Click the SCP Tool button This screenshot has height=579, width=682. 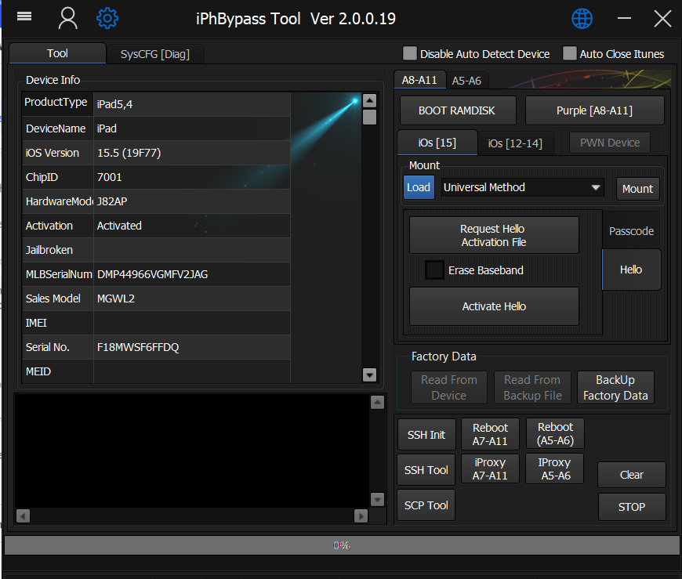coord(426,505)
